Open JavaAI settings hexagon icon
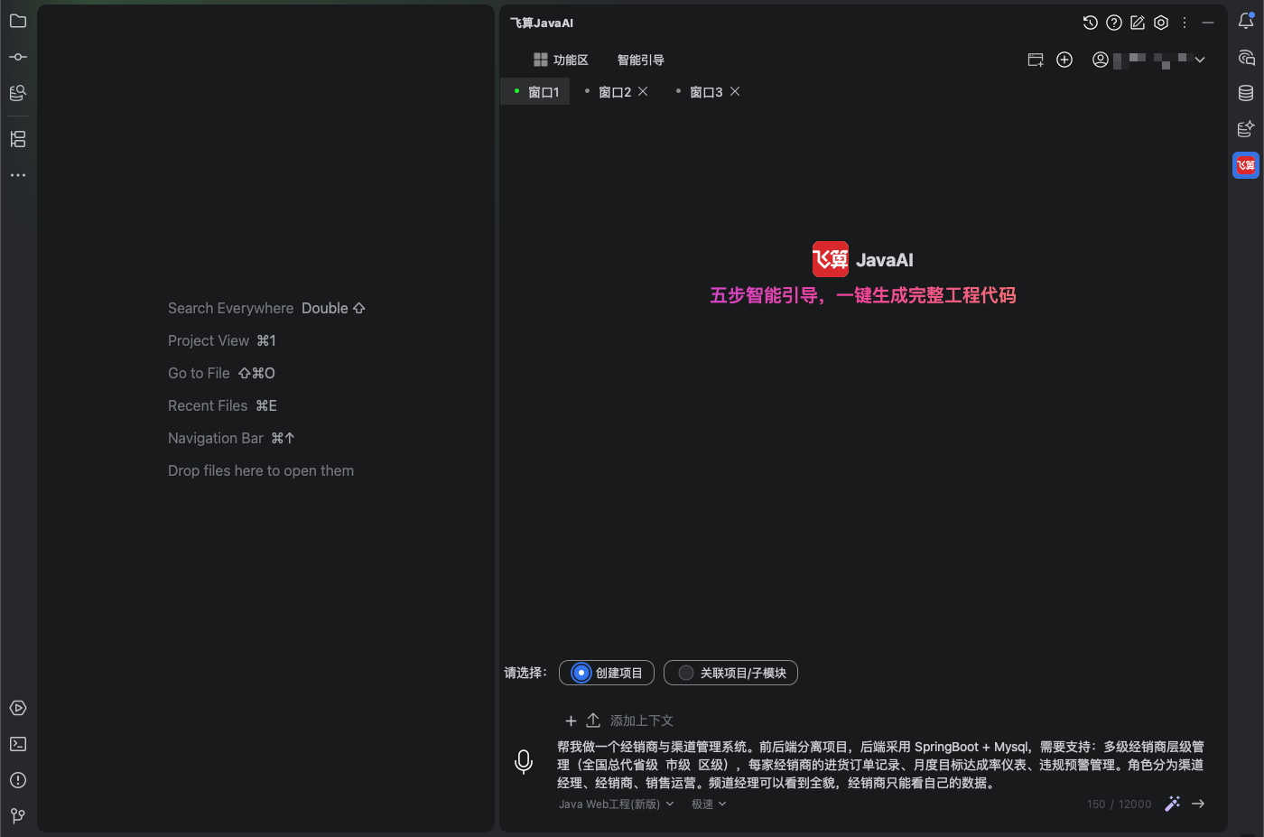The width and height of the screenshot is (1264, 837). pyautogui.click(x=1161, y=23)
